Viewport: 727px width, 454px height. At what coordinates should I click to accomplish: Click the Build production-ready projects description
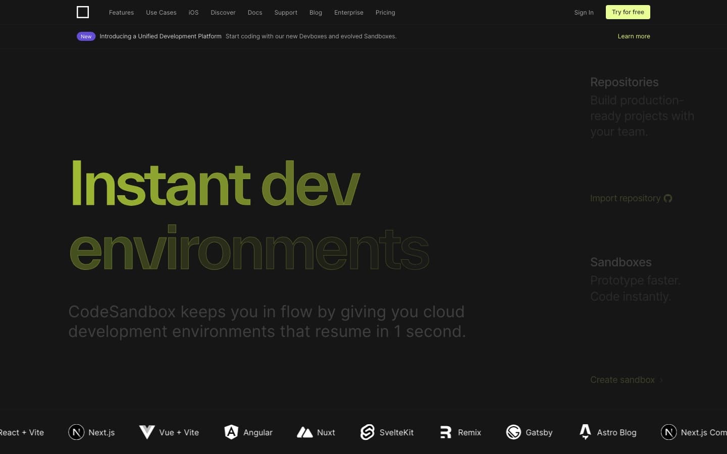642,116
